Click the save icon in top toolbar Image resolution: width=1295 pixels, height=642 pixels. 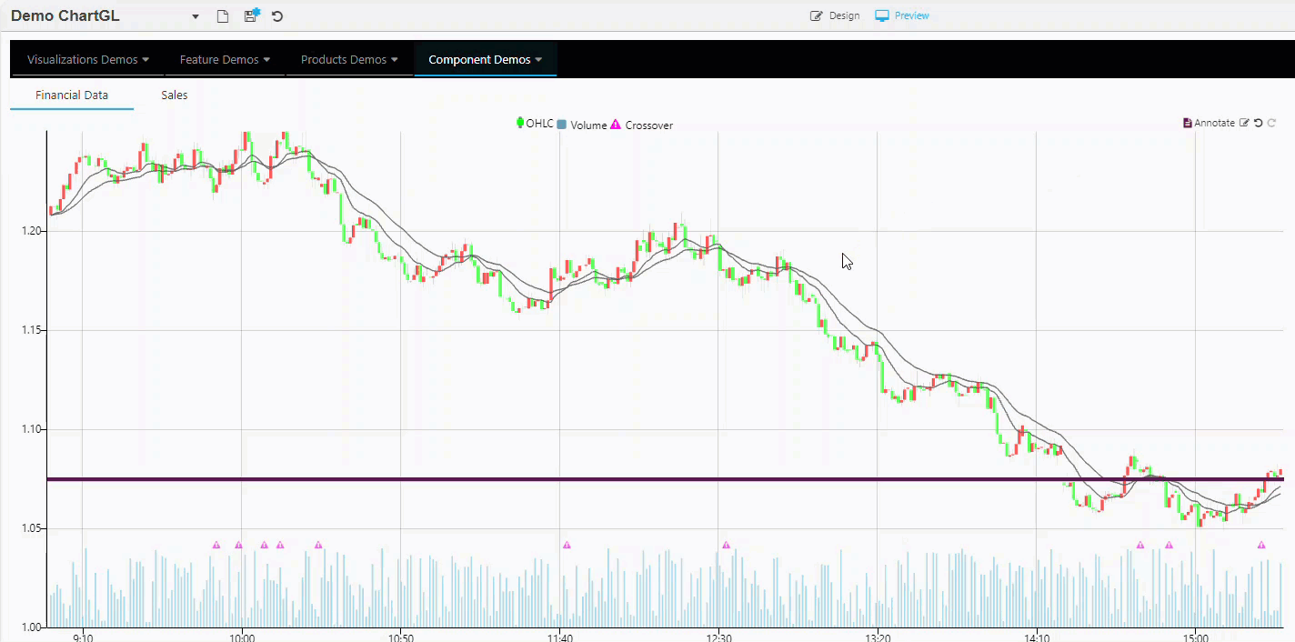(x=251, y=15)
